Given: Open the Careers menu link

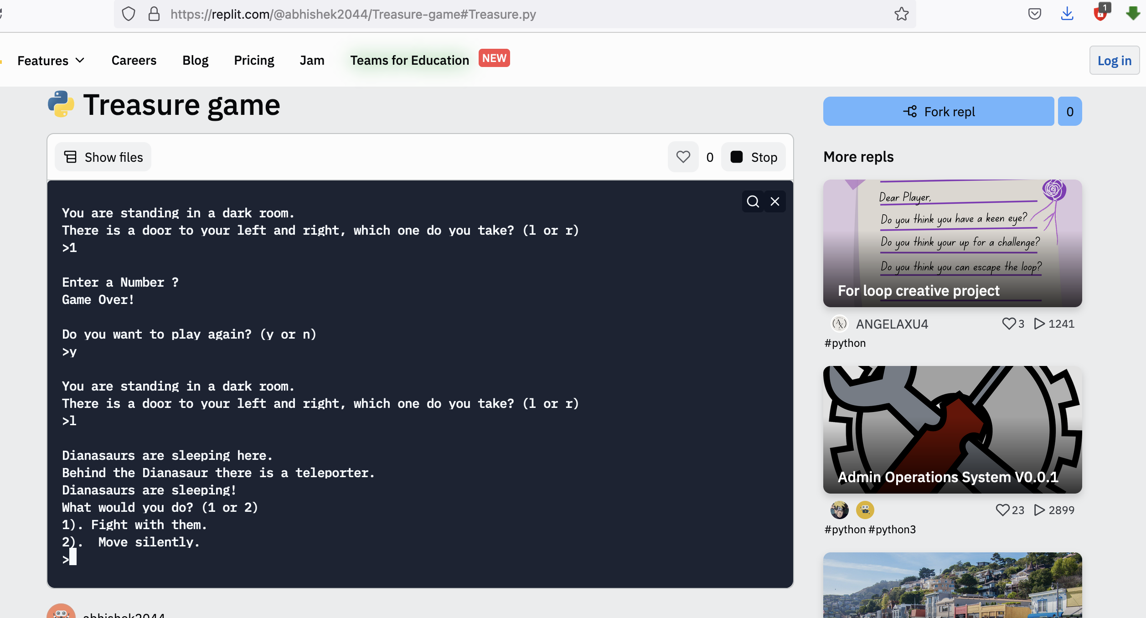Looking at the screenshot, I should pyautogui.click(x=134, y=60).
